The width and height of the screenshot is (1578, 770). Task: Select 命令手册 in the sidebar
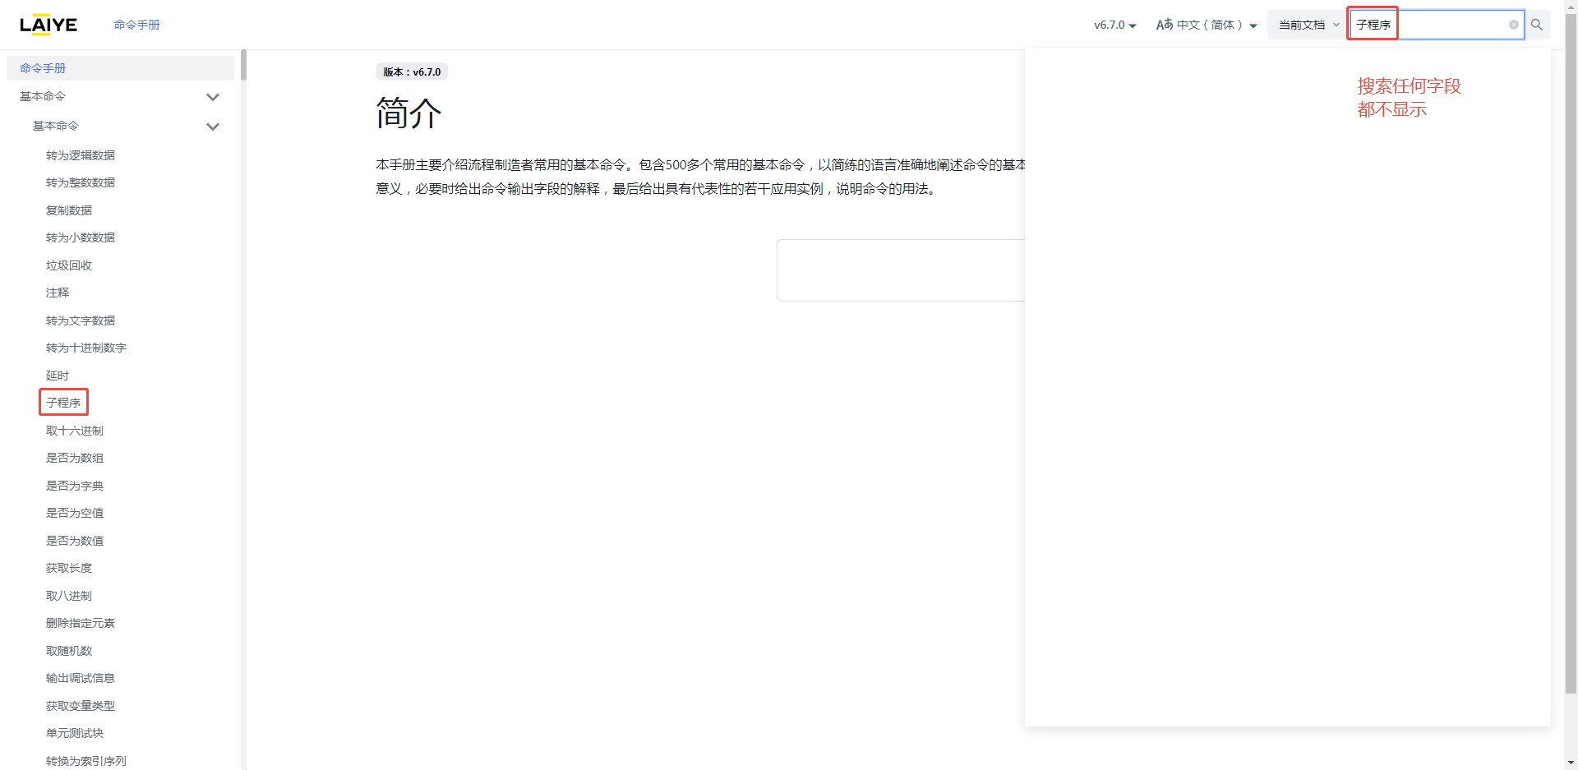43,68
